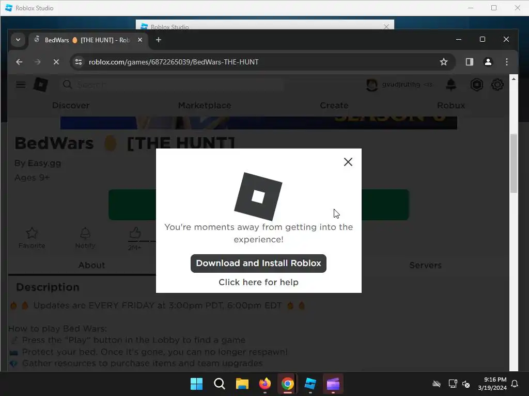
Task: Open a new Chrome tab
Action: 158,40
